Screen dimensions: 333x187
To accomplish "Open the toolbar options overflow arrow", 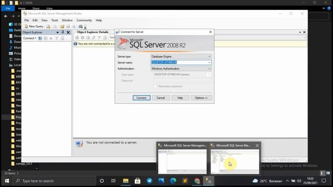I will click(85, 27).
